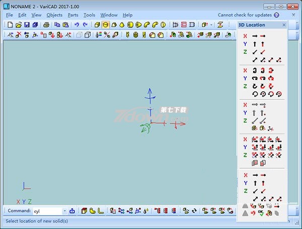This screenshot has width=302, height=229.
Task: Click black Z translate arrow in first group
Action: click(x=255, y=52)
